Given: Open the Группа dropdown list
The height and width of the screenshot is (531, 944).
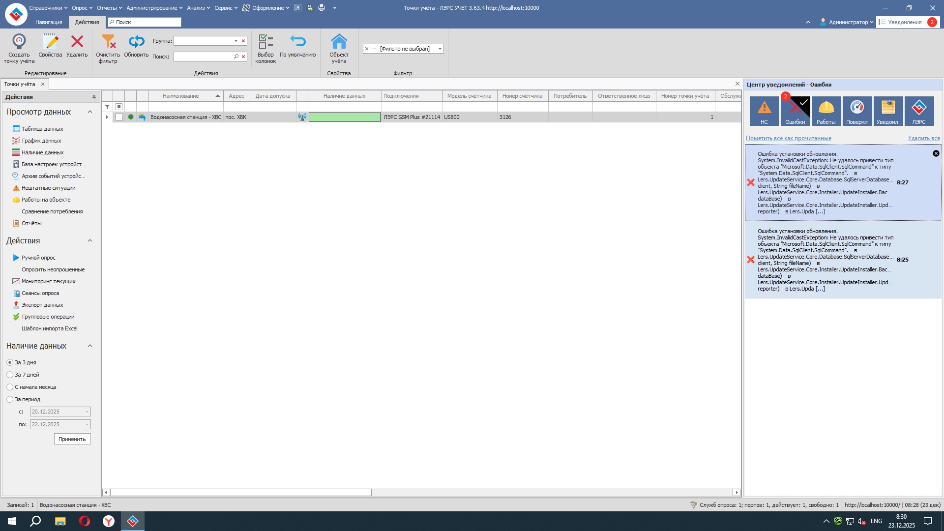Looking at the screenshot, I should [x=236, y=41].
